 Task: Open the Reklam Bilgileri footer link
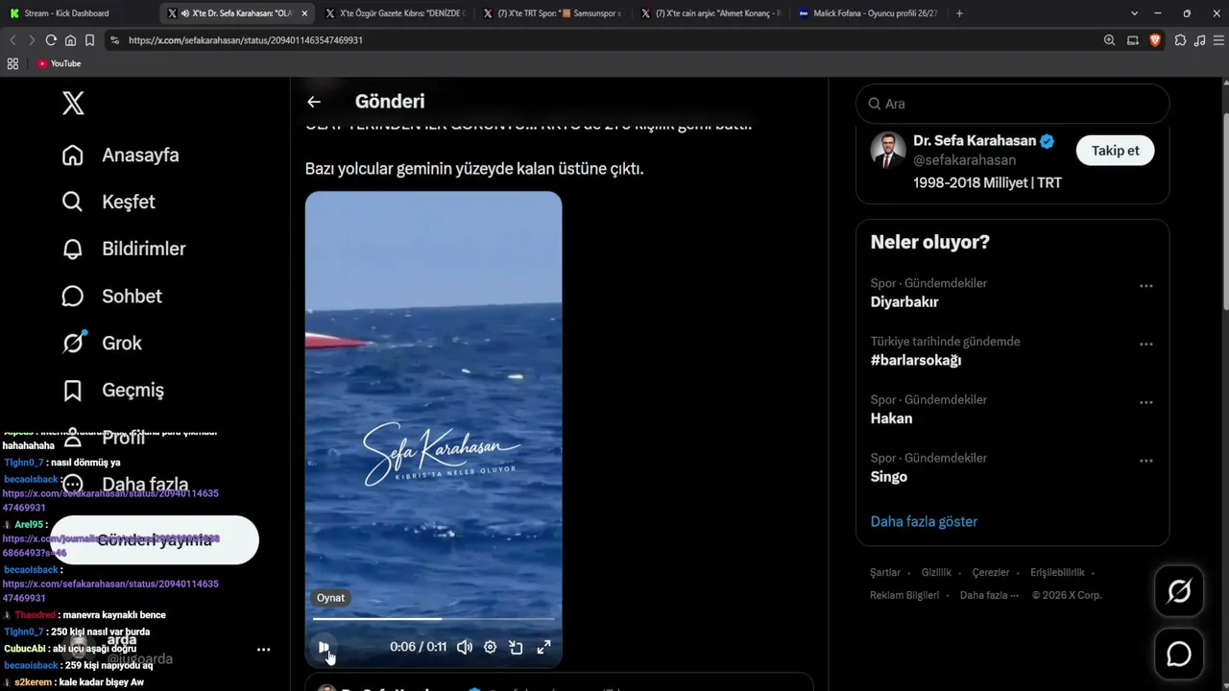pyautogui.click(x=904, y=595)
